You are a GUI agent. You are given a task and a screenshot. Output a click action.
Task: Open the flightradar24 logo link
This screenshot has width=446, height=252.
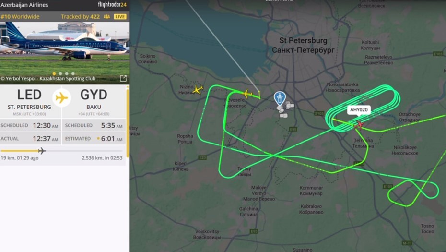112,4
